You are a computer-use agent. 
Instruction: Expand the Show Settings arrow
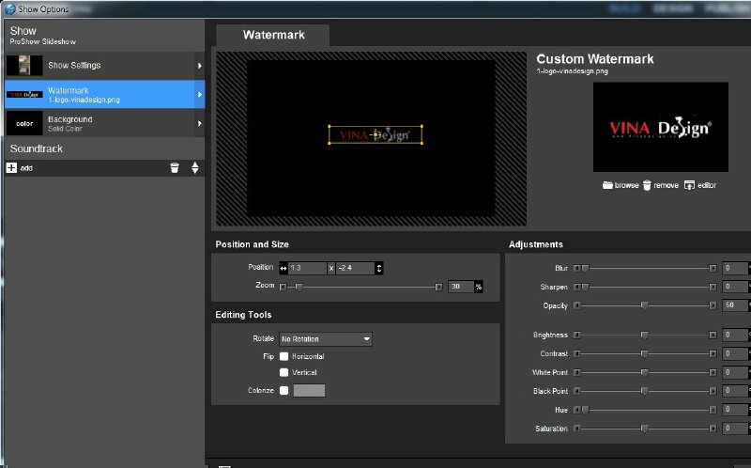tap(199, 66)
